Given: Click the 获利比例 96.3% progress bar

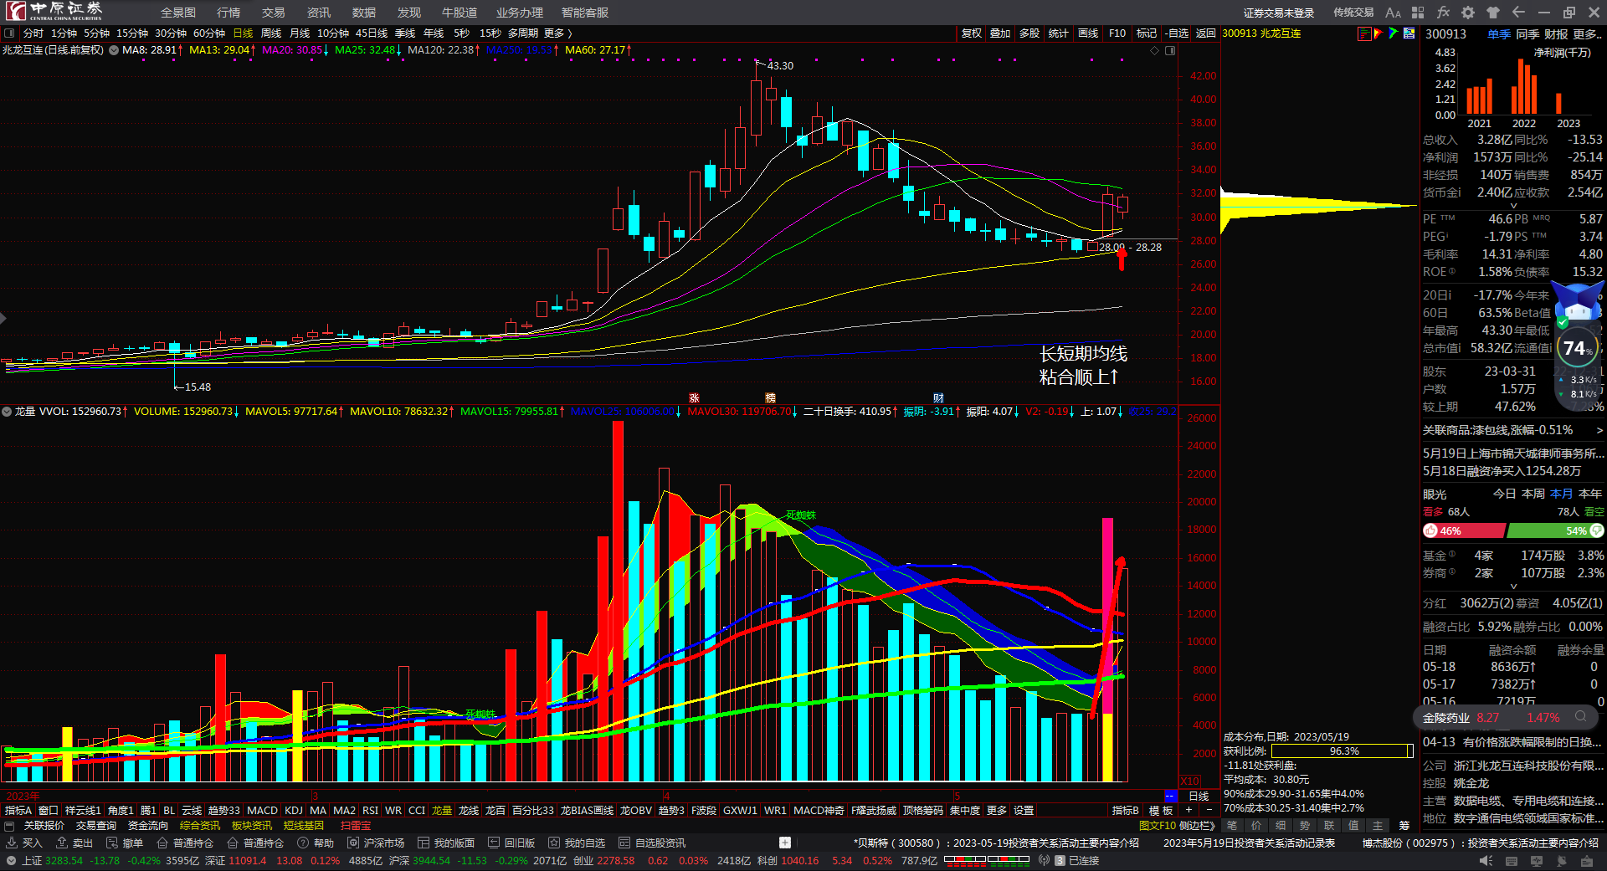Looking at the screenshot, I should coord(1344,751).
